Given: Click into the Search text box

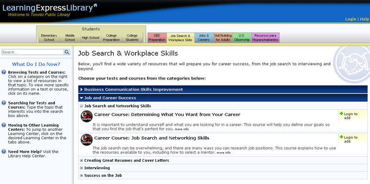Looking at the screenshot, I should (32, 52).
